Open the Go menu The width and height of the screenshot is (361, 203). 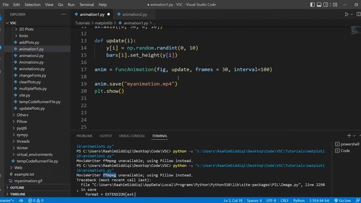click(60, 5)
